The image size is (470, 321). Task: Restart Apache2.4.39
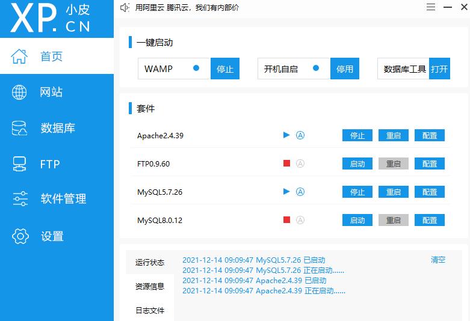pyautogui.click(x=393, y=135)
